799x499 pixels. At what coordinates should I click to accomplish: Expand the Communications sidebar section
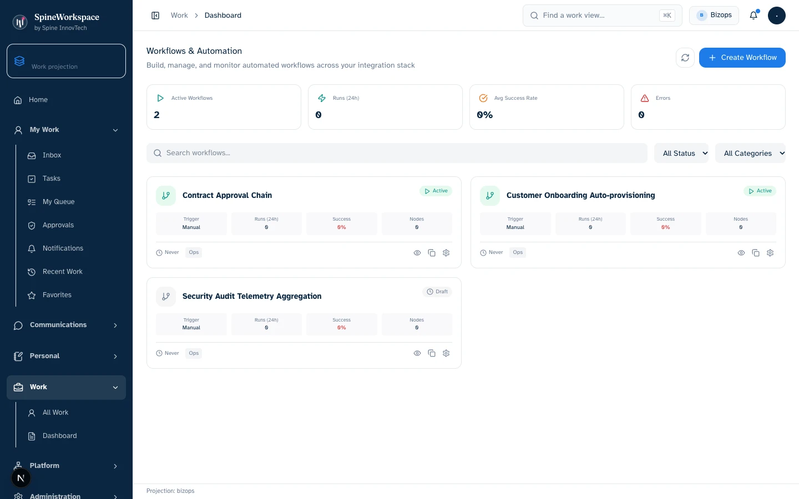tap(66, 325)
